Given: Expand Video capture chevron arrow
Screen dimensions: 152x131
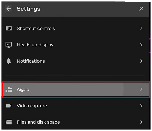Looking at the screenshot, I should [141, 106].
